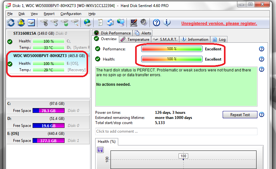
Task: Click the floppy save icon on health graph
Action: [x=100, y=150]
